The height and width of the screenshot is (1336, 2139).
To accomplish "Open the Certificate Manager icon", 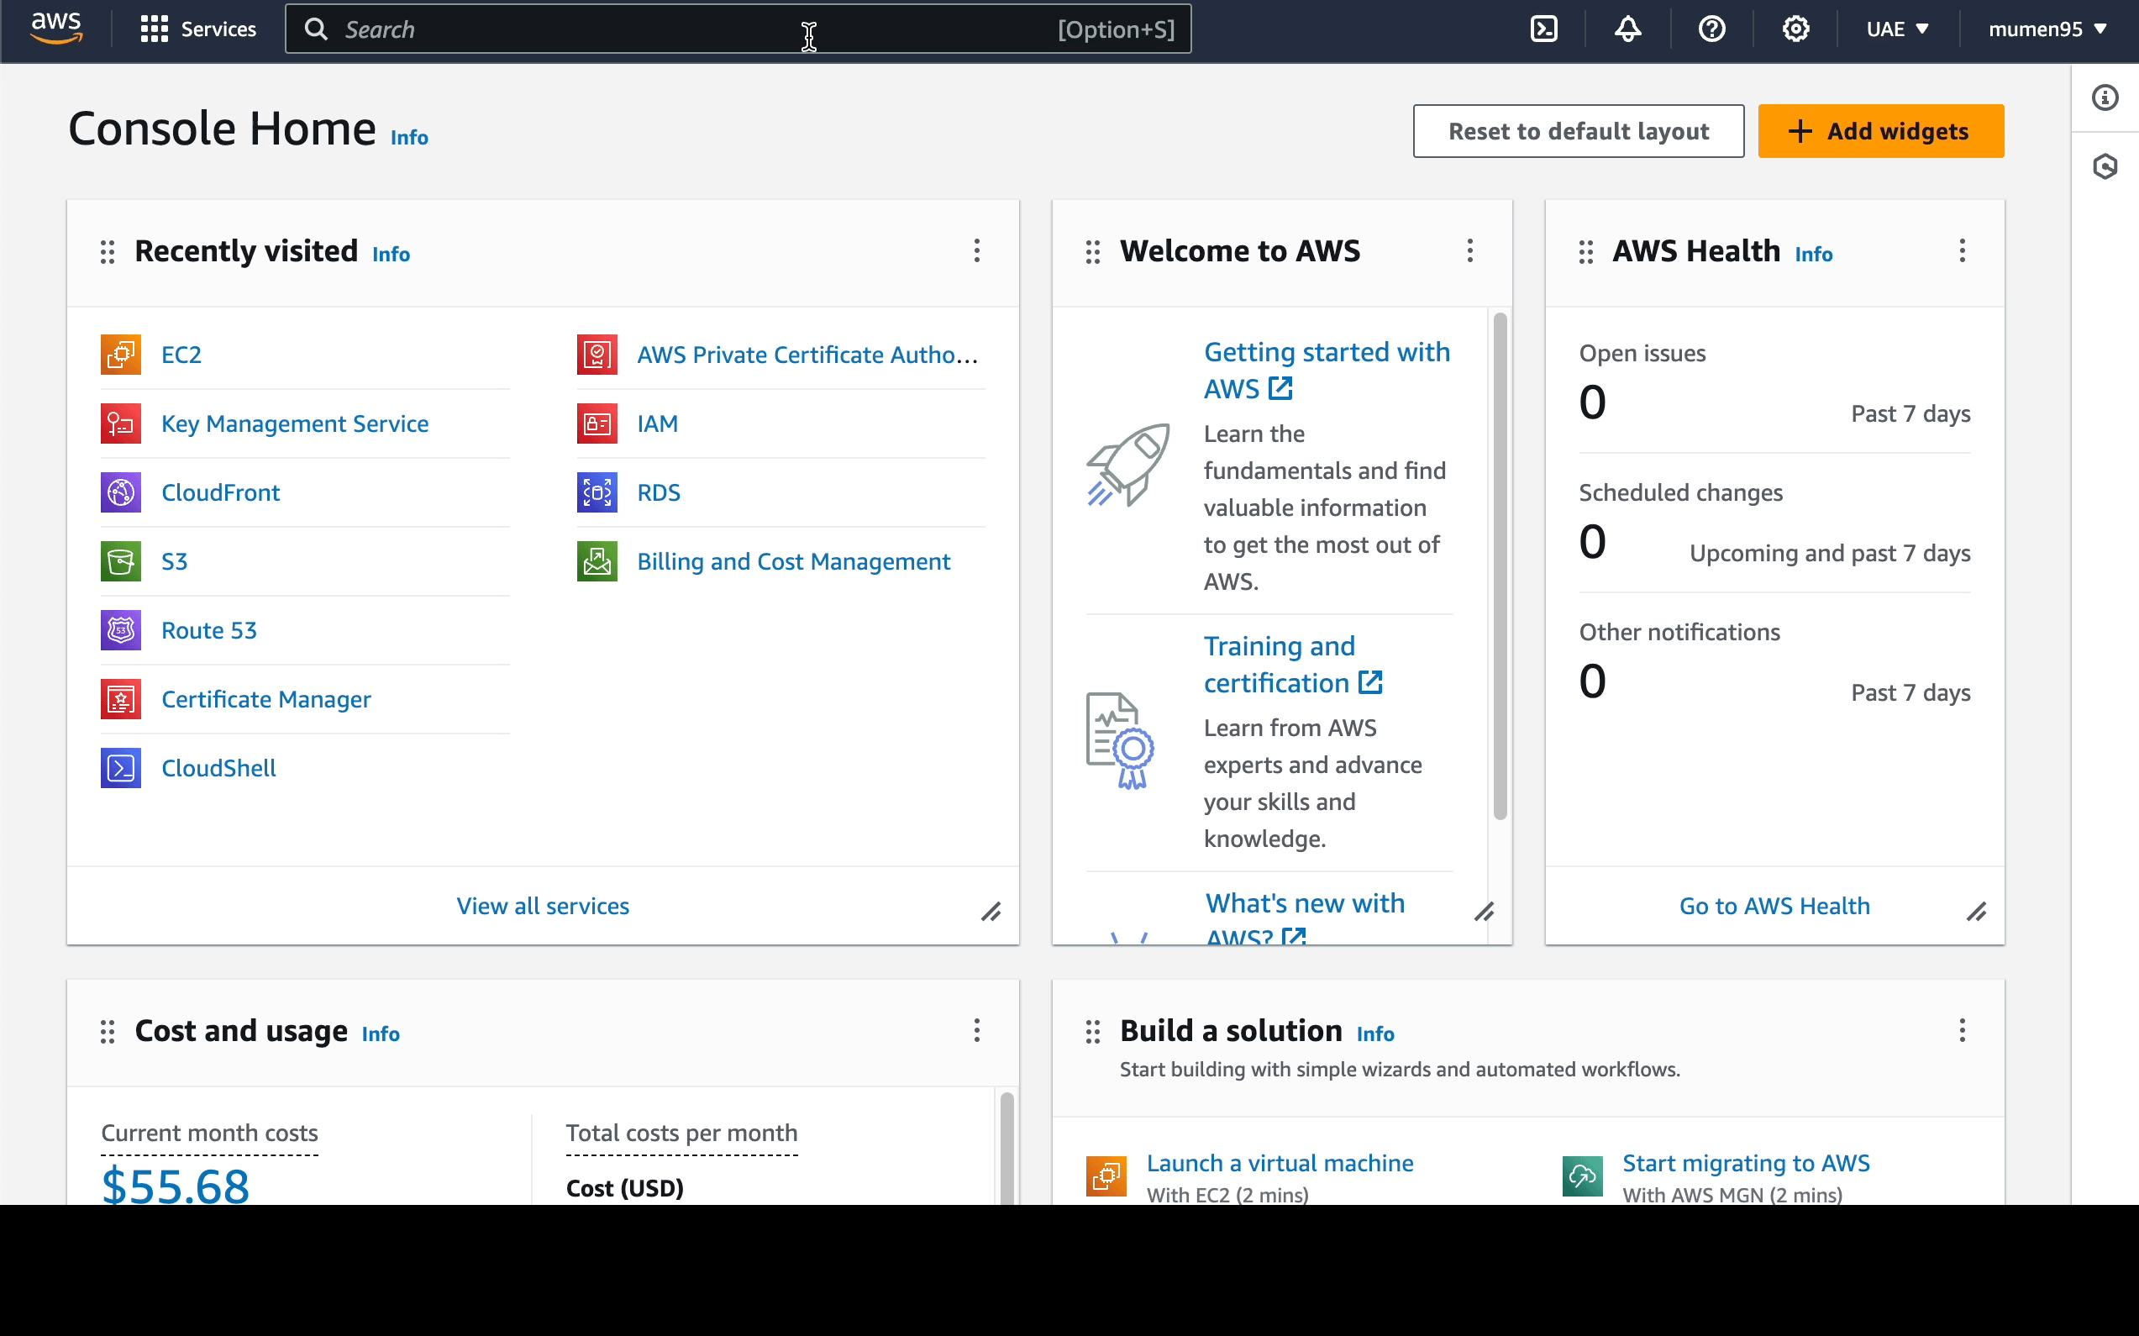I will [x=120, y=699].
